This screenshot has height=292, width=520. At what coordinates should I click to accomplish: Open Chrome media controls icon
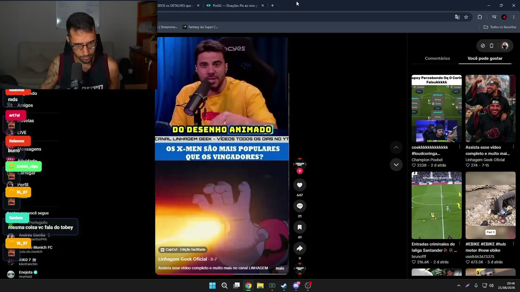[x=494, y=17]
